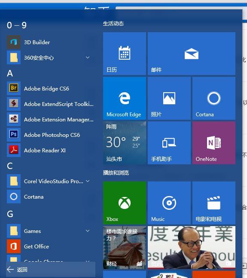The image size is (247, 278).
Task: Open the Cortana icon in the app list
Action: pos(14,196)
